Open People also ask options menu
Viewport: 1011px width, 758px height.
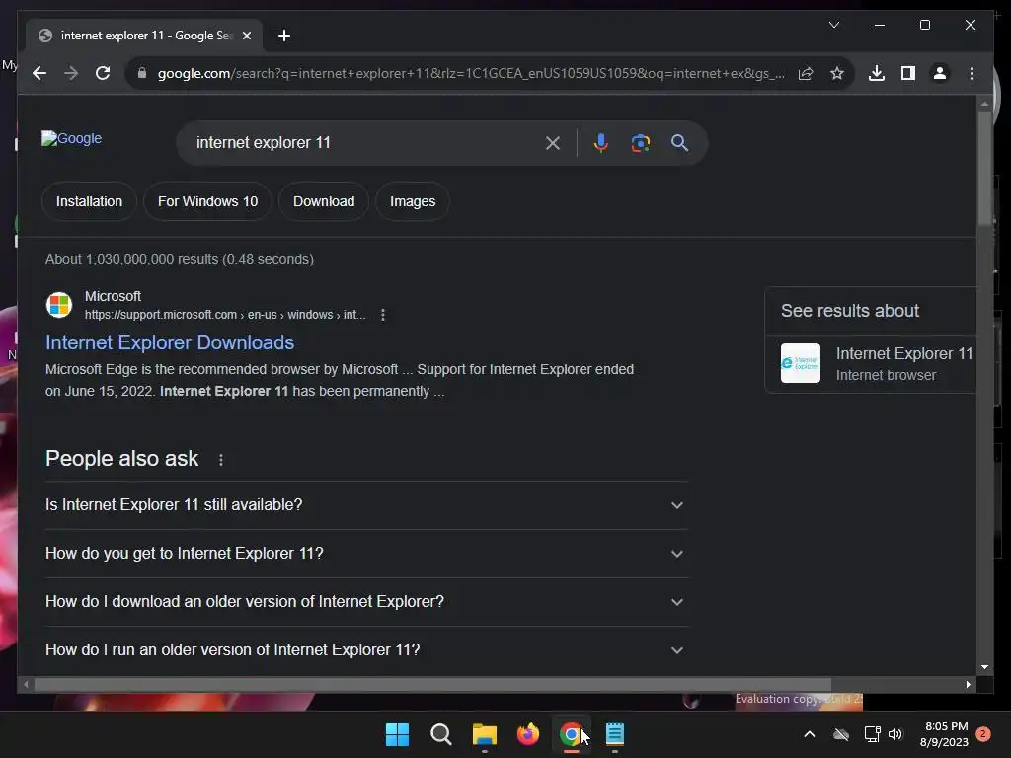click(x=220, y=460)
